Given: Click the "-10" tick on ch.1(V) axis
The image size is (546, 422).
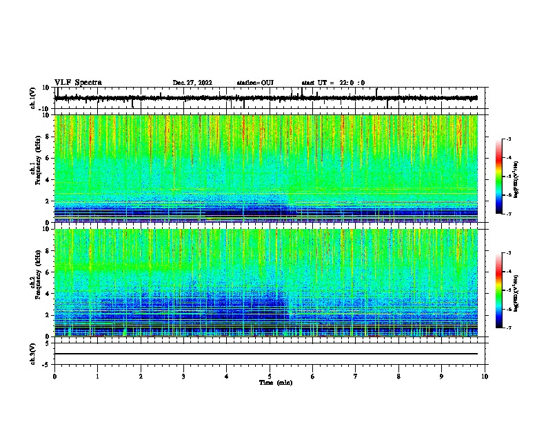Looking at the screenshot, I should (44, 109).
